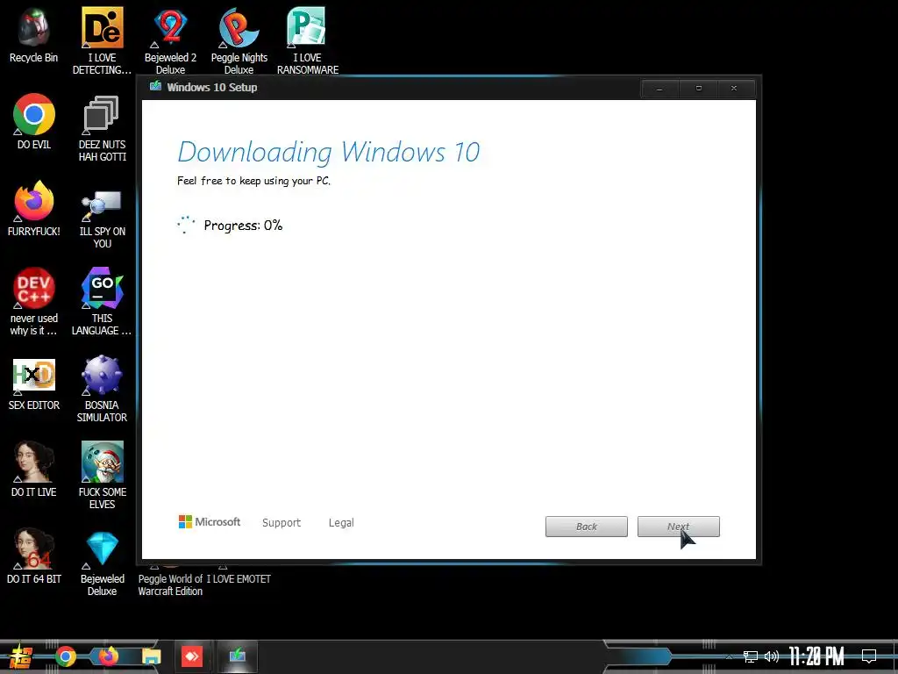Open the volume speaker tray icon

tap(772, 656)
